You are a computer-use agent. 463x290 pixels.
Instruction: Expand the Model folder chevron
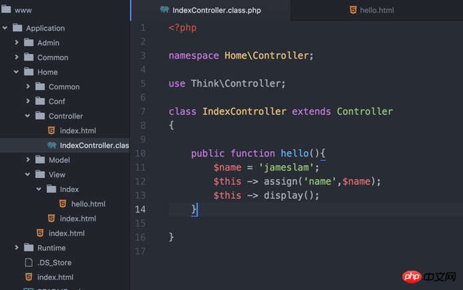click(x=28, y=159)
